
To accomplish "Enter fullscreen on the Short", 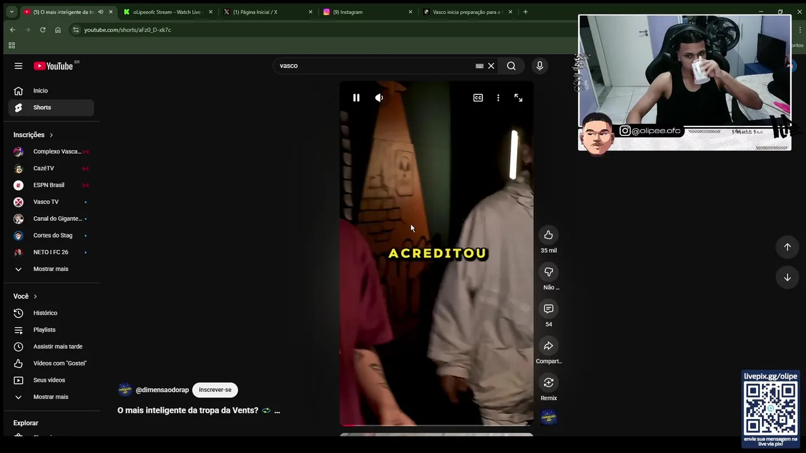I will pos(518,98).
